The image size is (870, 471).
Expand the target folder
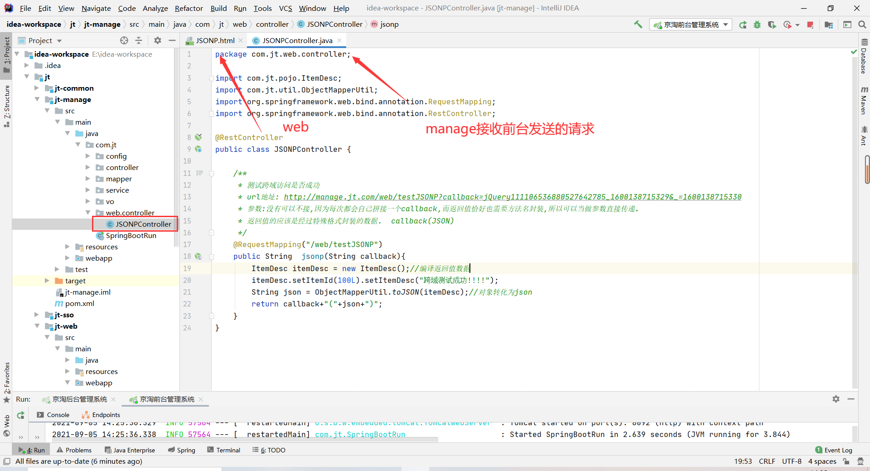pos(47,281)
